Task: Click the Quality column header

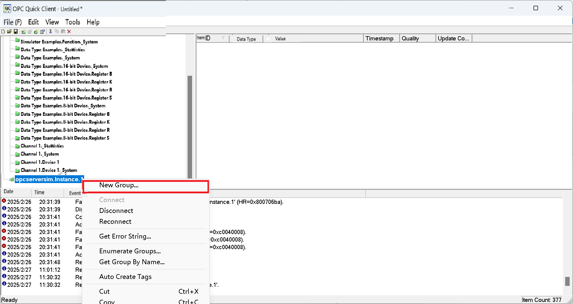Action: pyautogui.click(x=410, y=38)
